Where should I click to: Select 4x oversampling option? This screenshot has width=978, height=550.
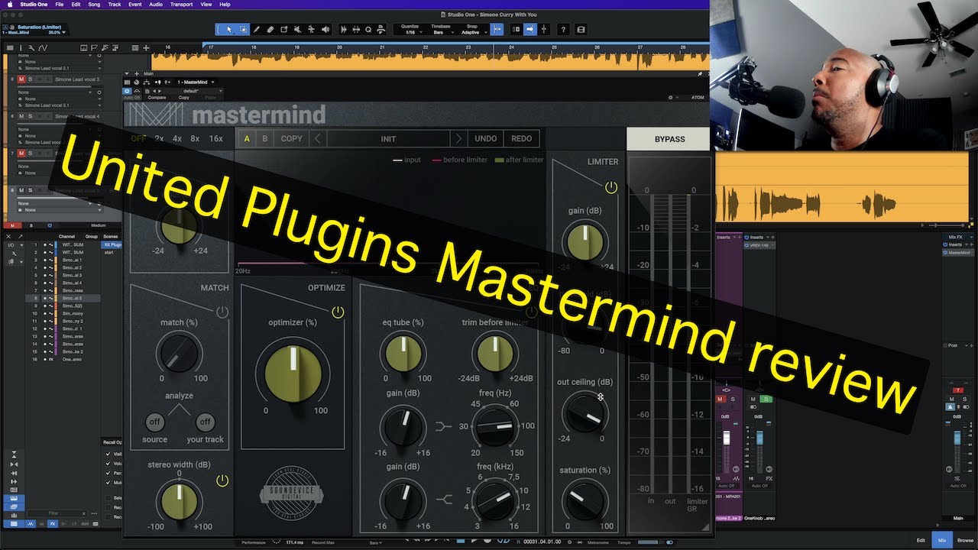click(177, 139)
